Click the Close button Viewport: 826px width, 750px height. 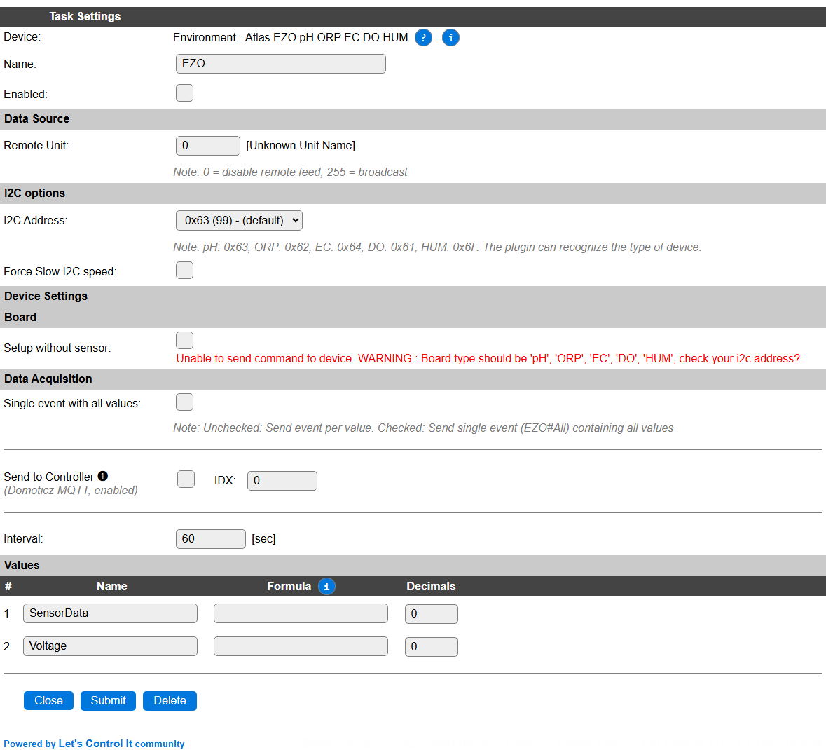[x=48, y=700]
